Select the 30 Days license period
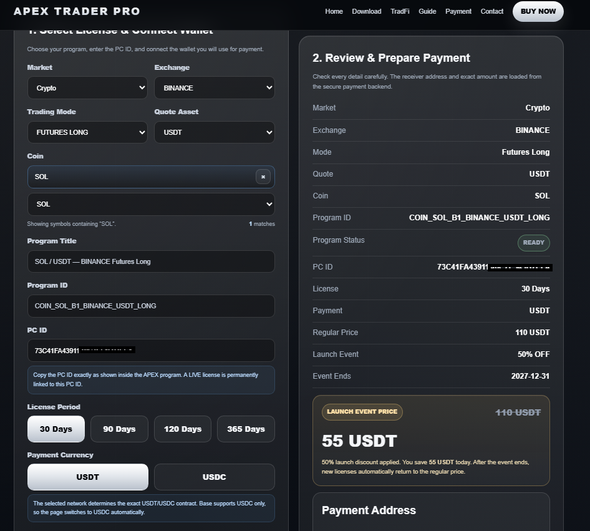The height and width of the screenshot is (531, 590). [x=56, y=429]
